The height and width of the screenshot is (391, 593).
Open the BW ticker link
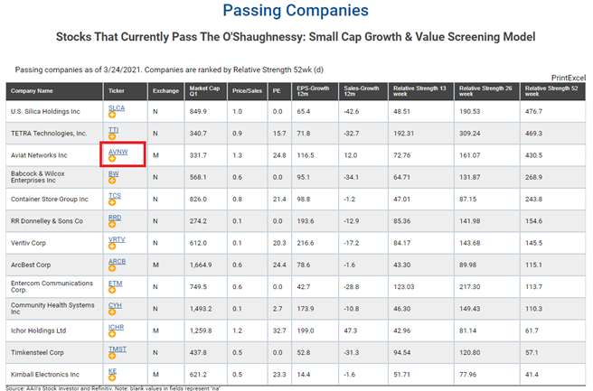coord(114,173)
